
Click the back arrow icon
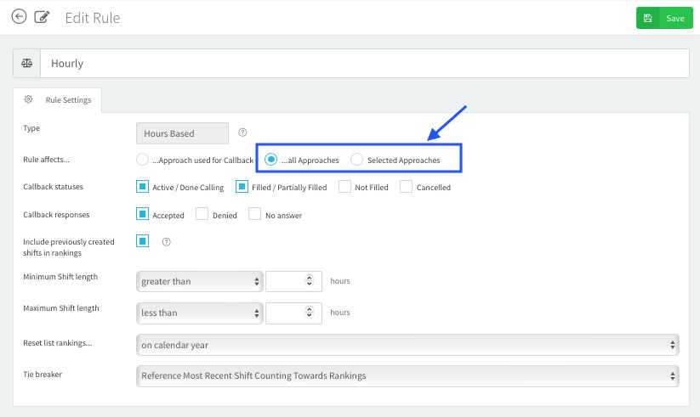point(19,17)
